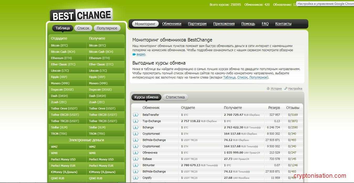Select Ethereum (ETH) in Отдадите column
Viewport: 354px width, 183px height.
click(61, 58)
